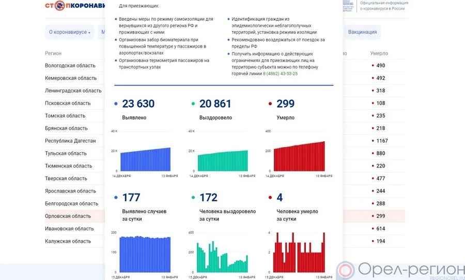Screen dimensions: 465x280
Task: Open the О коронавирусе dropdown menu
Action: (69, 32)
